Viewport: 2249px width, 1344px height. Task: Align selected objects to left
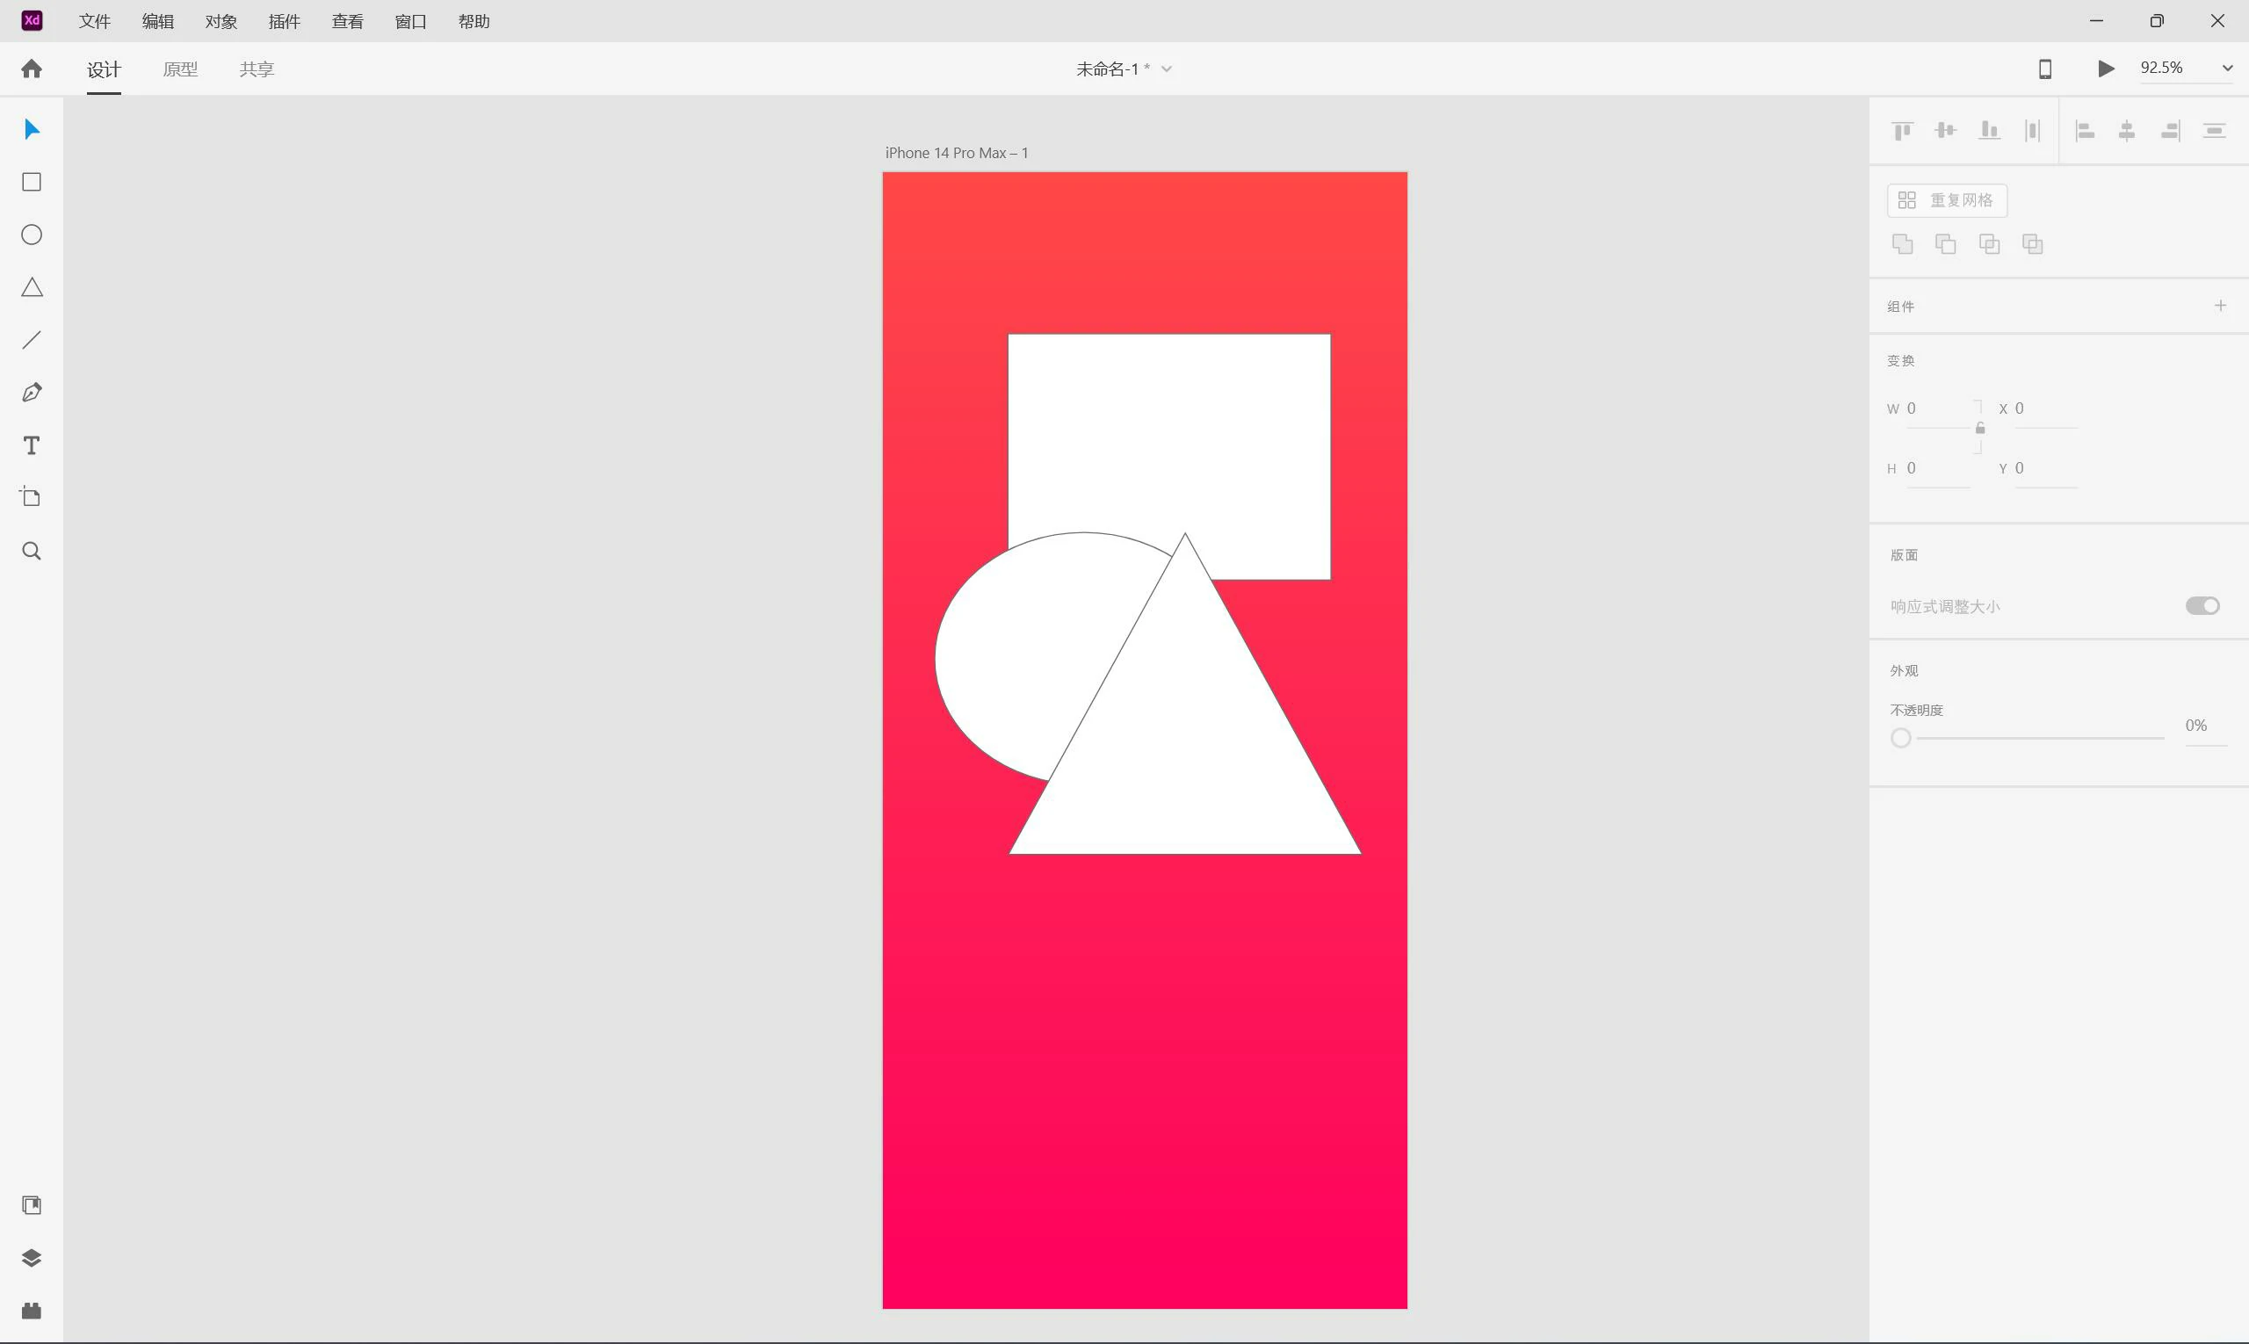pos(2084,130)
